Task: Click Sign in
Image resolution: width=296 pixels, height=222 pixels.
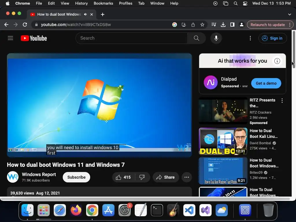Action: pos(273,38)
